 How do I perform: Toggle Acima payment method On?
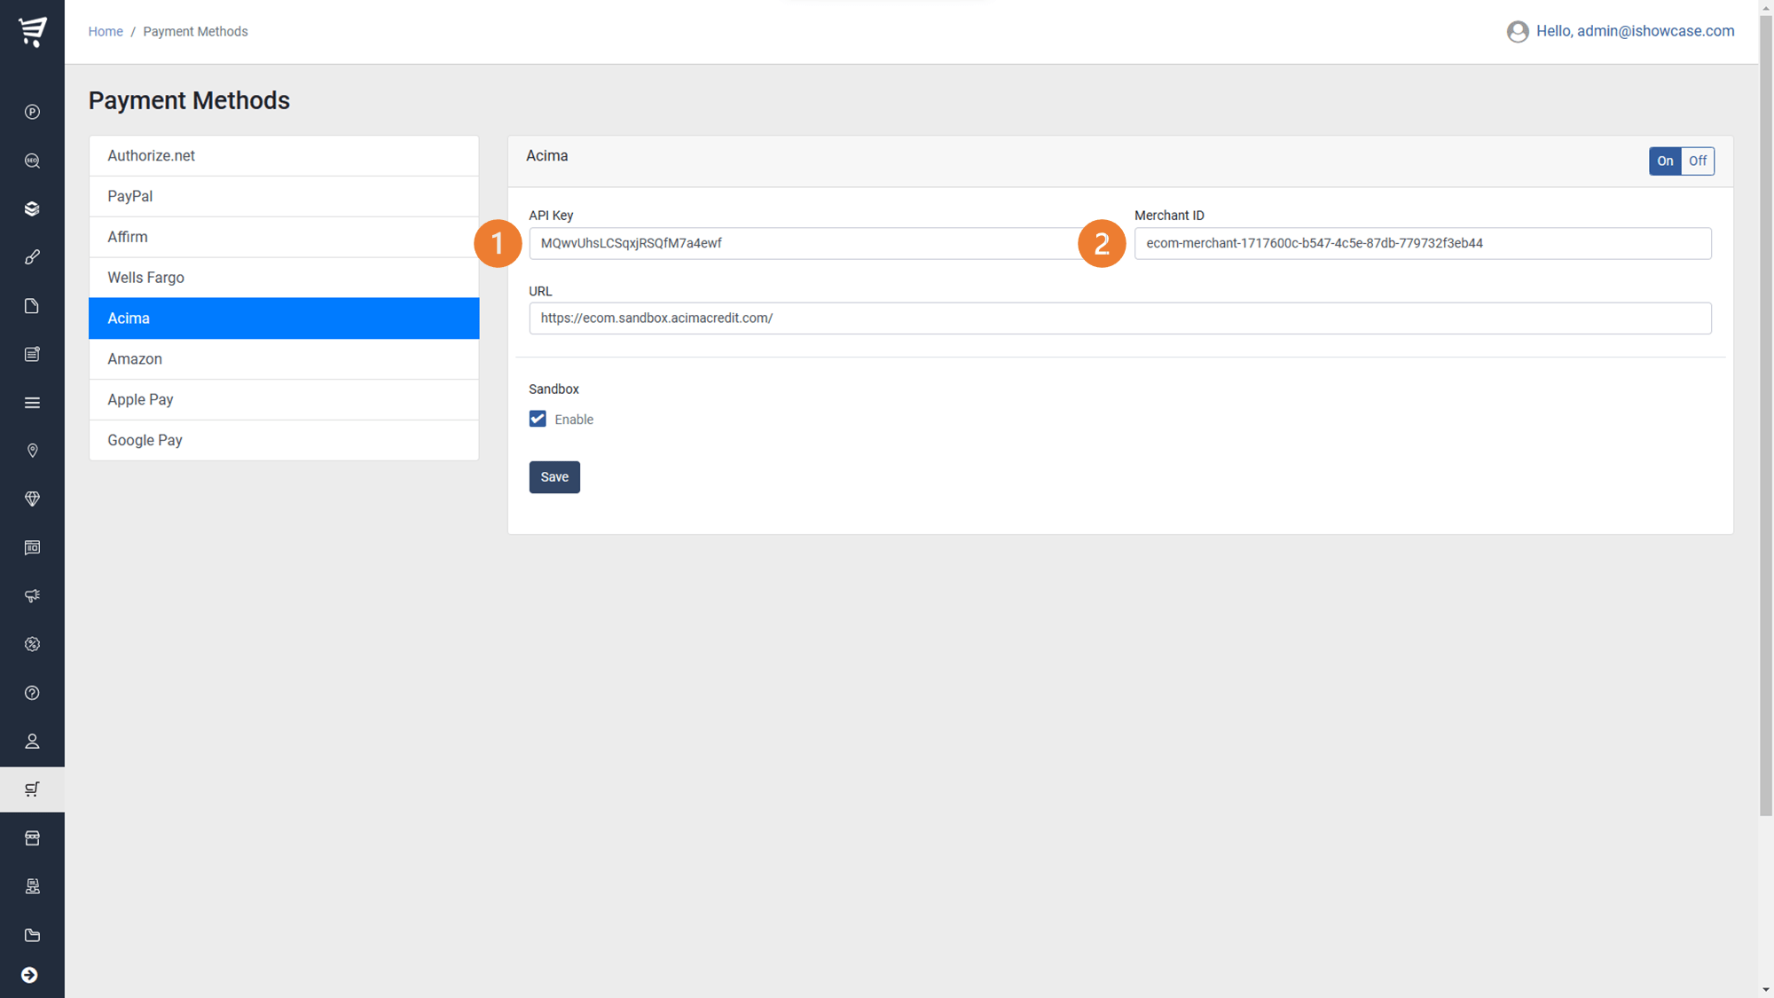coord(1665,161)
